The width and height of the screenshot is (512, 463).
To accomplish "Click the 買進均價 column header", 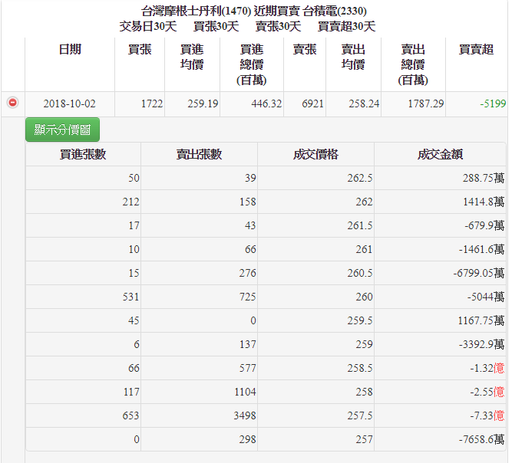I will click(x=192, y=57).
